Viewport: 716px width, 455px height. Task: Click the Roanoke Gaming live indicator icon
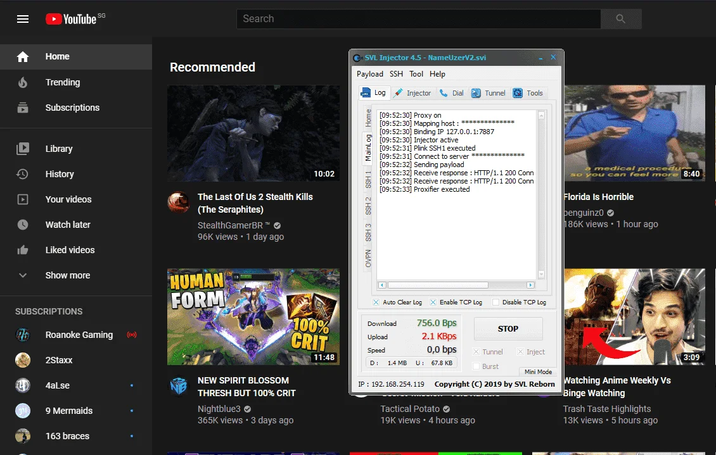tap(132, 335)
